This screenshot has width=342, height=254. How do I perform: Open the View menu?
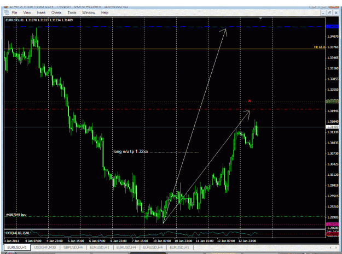pyautogui.click(x=27, y=13)
